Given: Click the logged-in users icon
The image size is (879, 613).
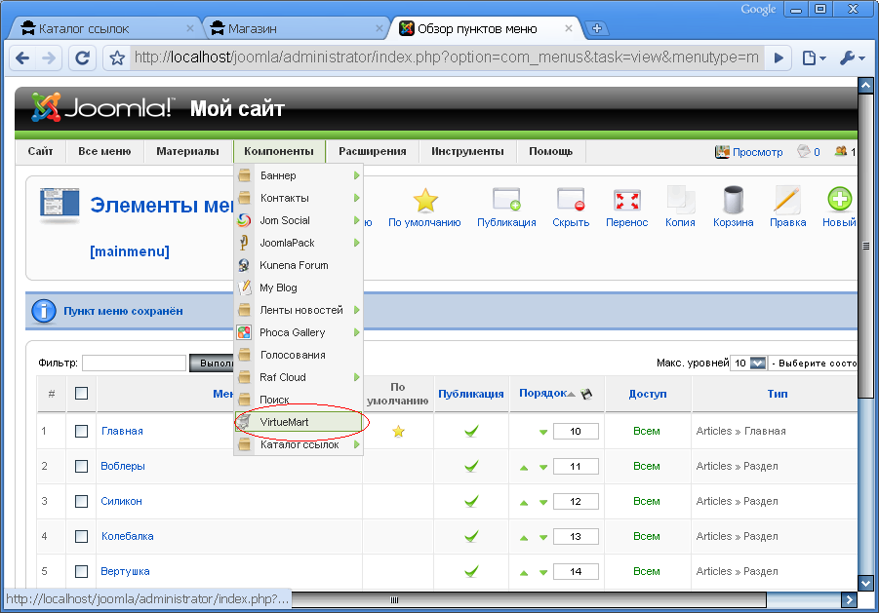Looking at the screenshot, I should [x=840, y=151].
